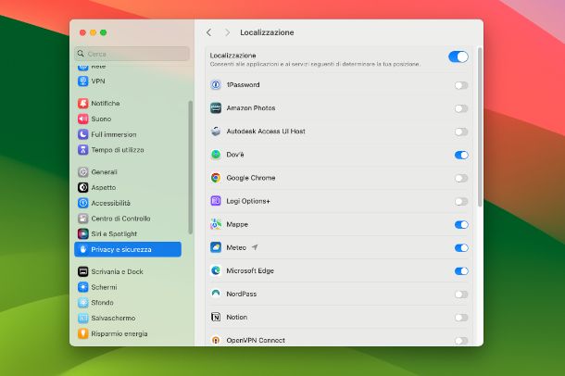This screenshot has height=376, width=565.
Task: Click the Centro di Controllo icon
Action: 82,219
